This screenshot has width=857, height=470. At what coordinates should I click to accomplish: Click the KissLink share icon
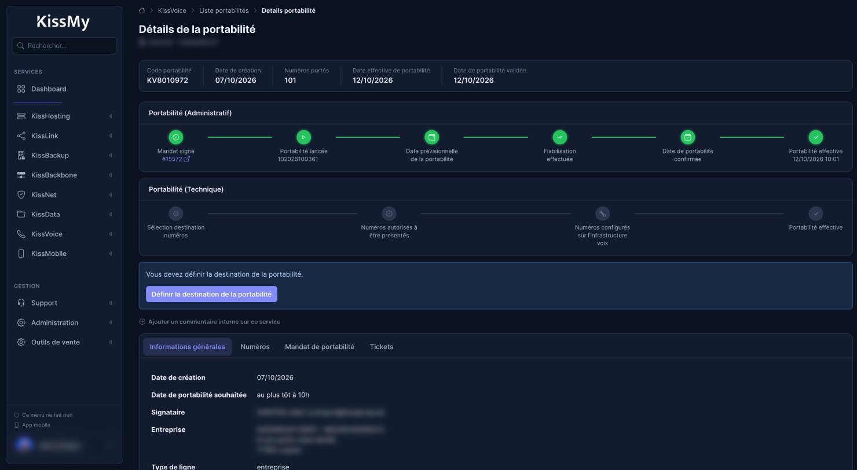[21, 136]
